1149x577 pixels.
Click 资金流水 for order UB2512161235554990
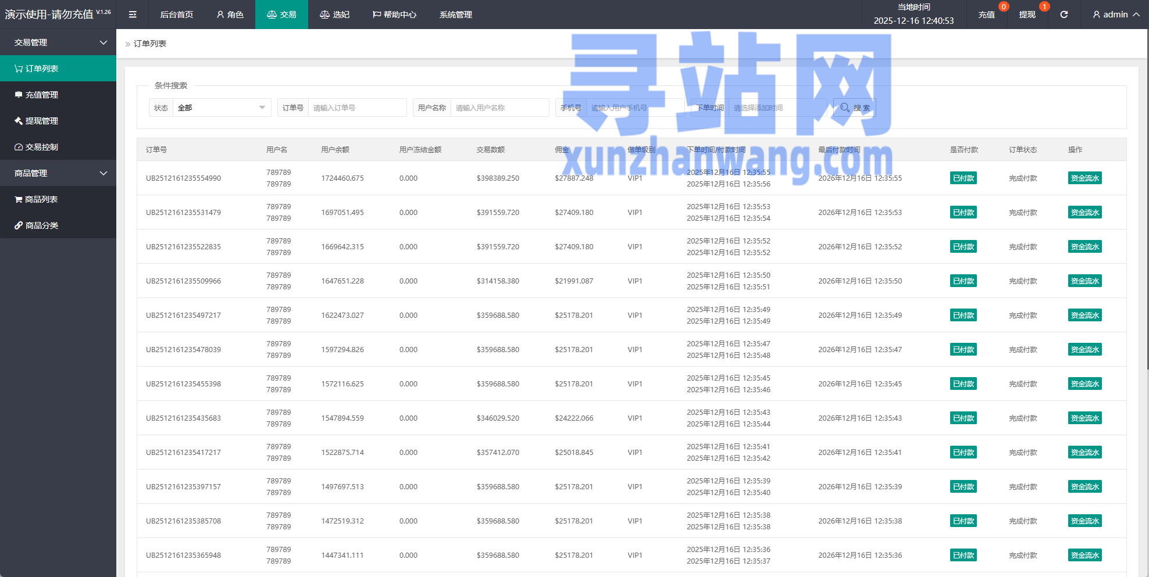pyautogui.click(x=1084, y=178)
